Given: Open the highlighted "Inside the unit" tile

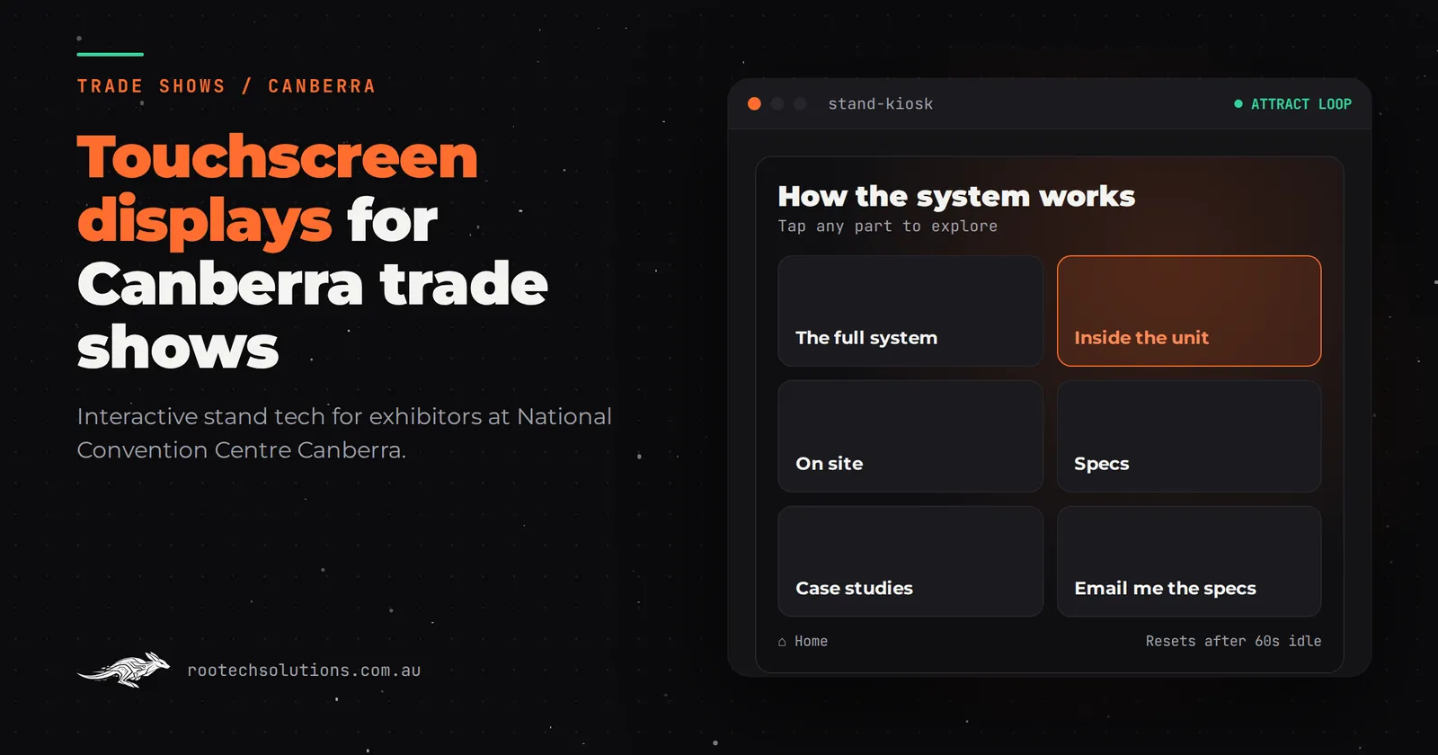Looking at the screenshot, I should (x=1189, y=311).
